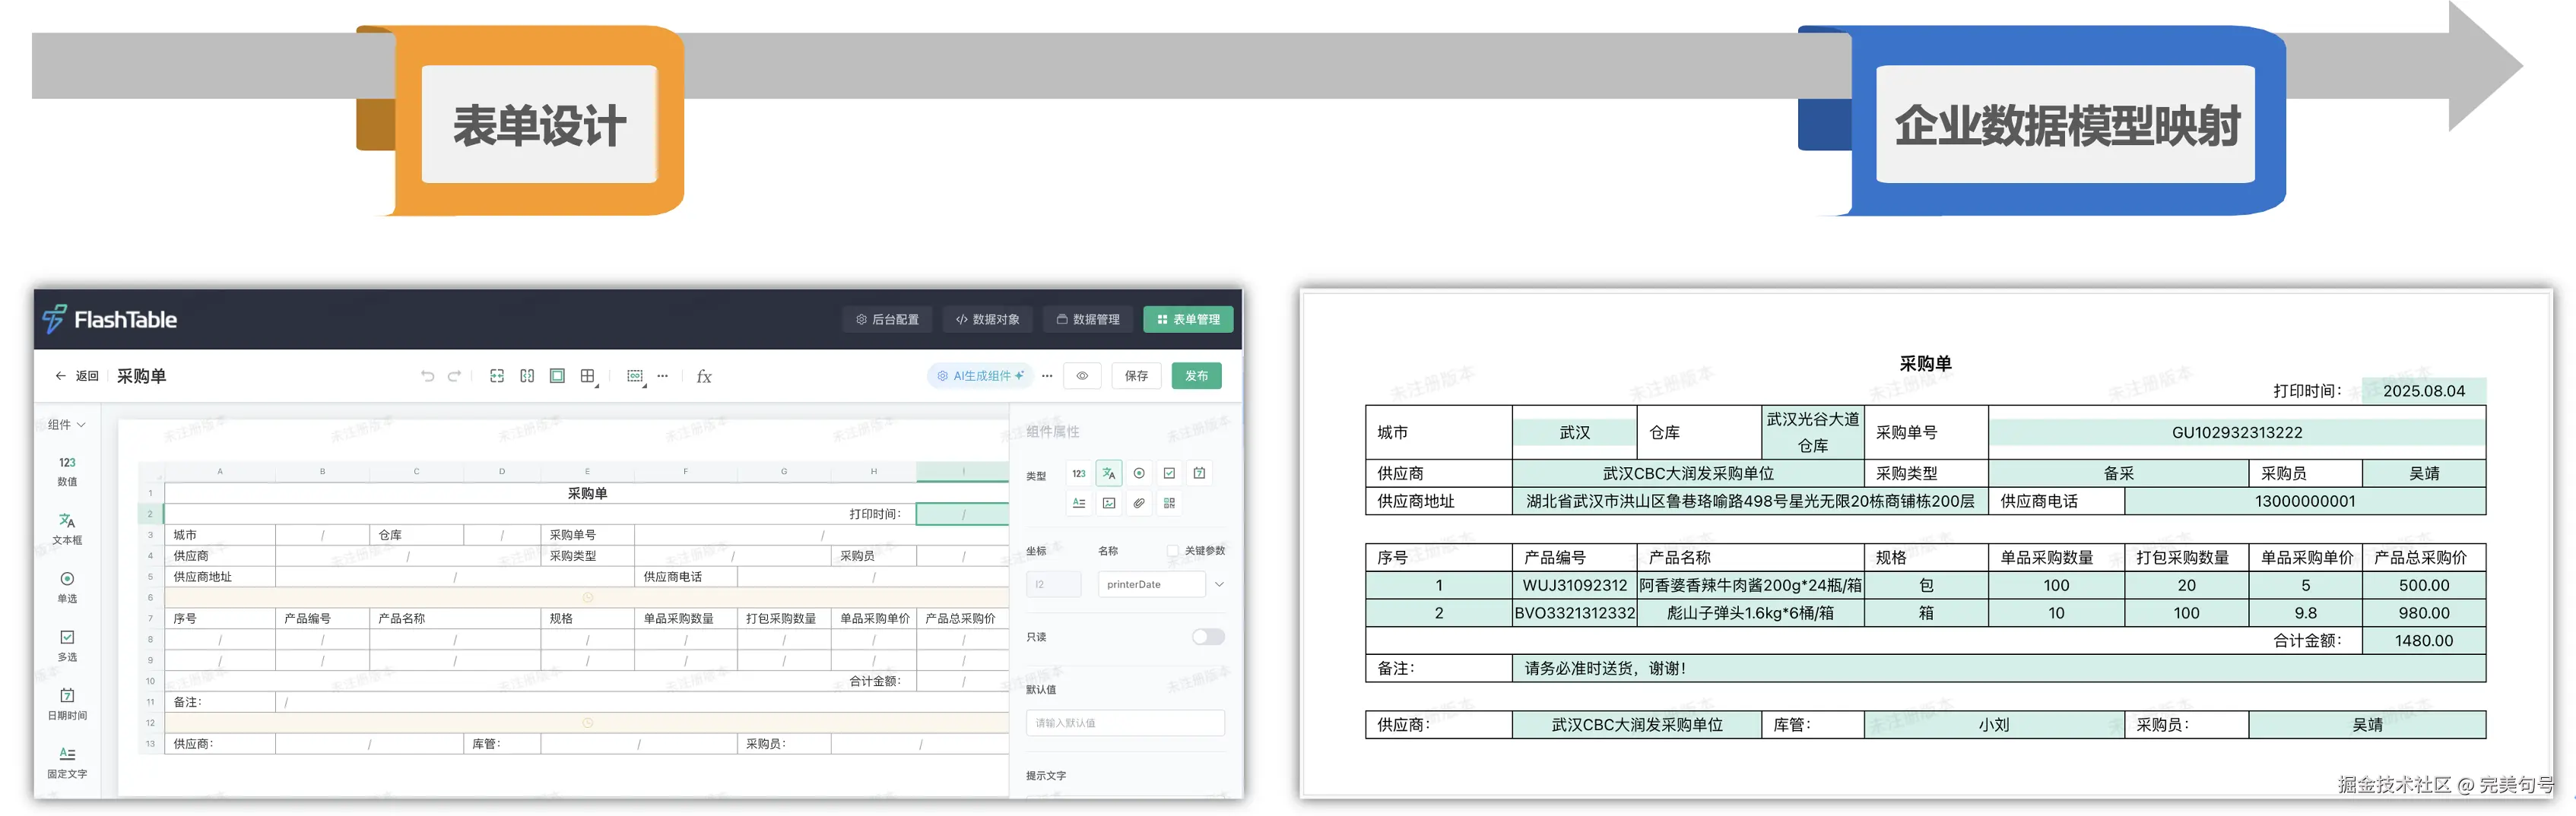Screen dimensions: 2576x816
Task: Set component type to single-select radio
Action: [1139, 473]
